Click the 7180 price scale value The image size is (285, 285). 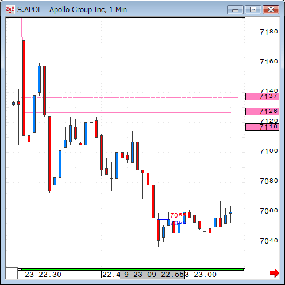tap(269, 32)
